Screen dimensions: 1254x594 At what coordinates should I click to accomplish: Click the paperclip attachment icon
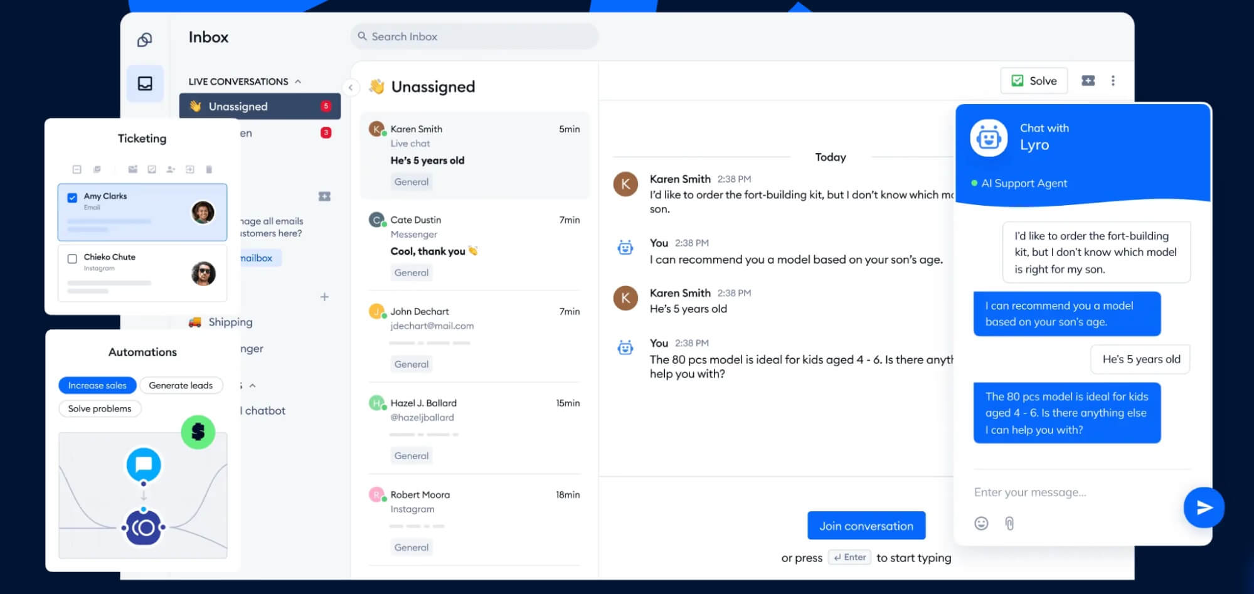click(1009, 523)
